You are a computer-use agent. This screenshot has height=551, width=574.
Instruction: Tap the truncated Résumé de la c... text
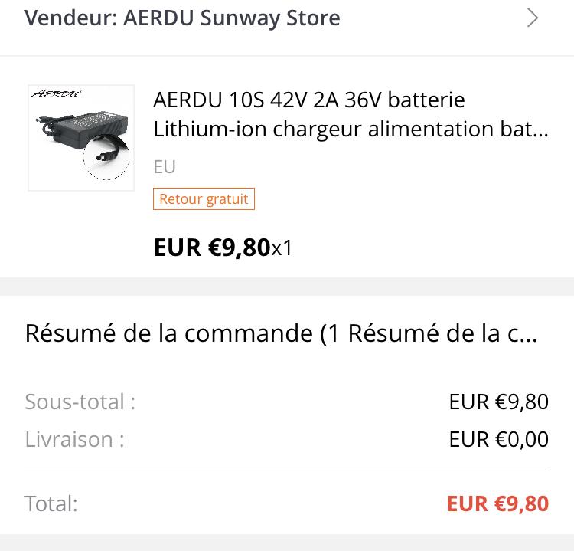pos(442,333)
